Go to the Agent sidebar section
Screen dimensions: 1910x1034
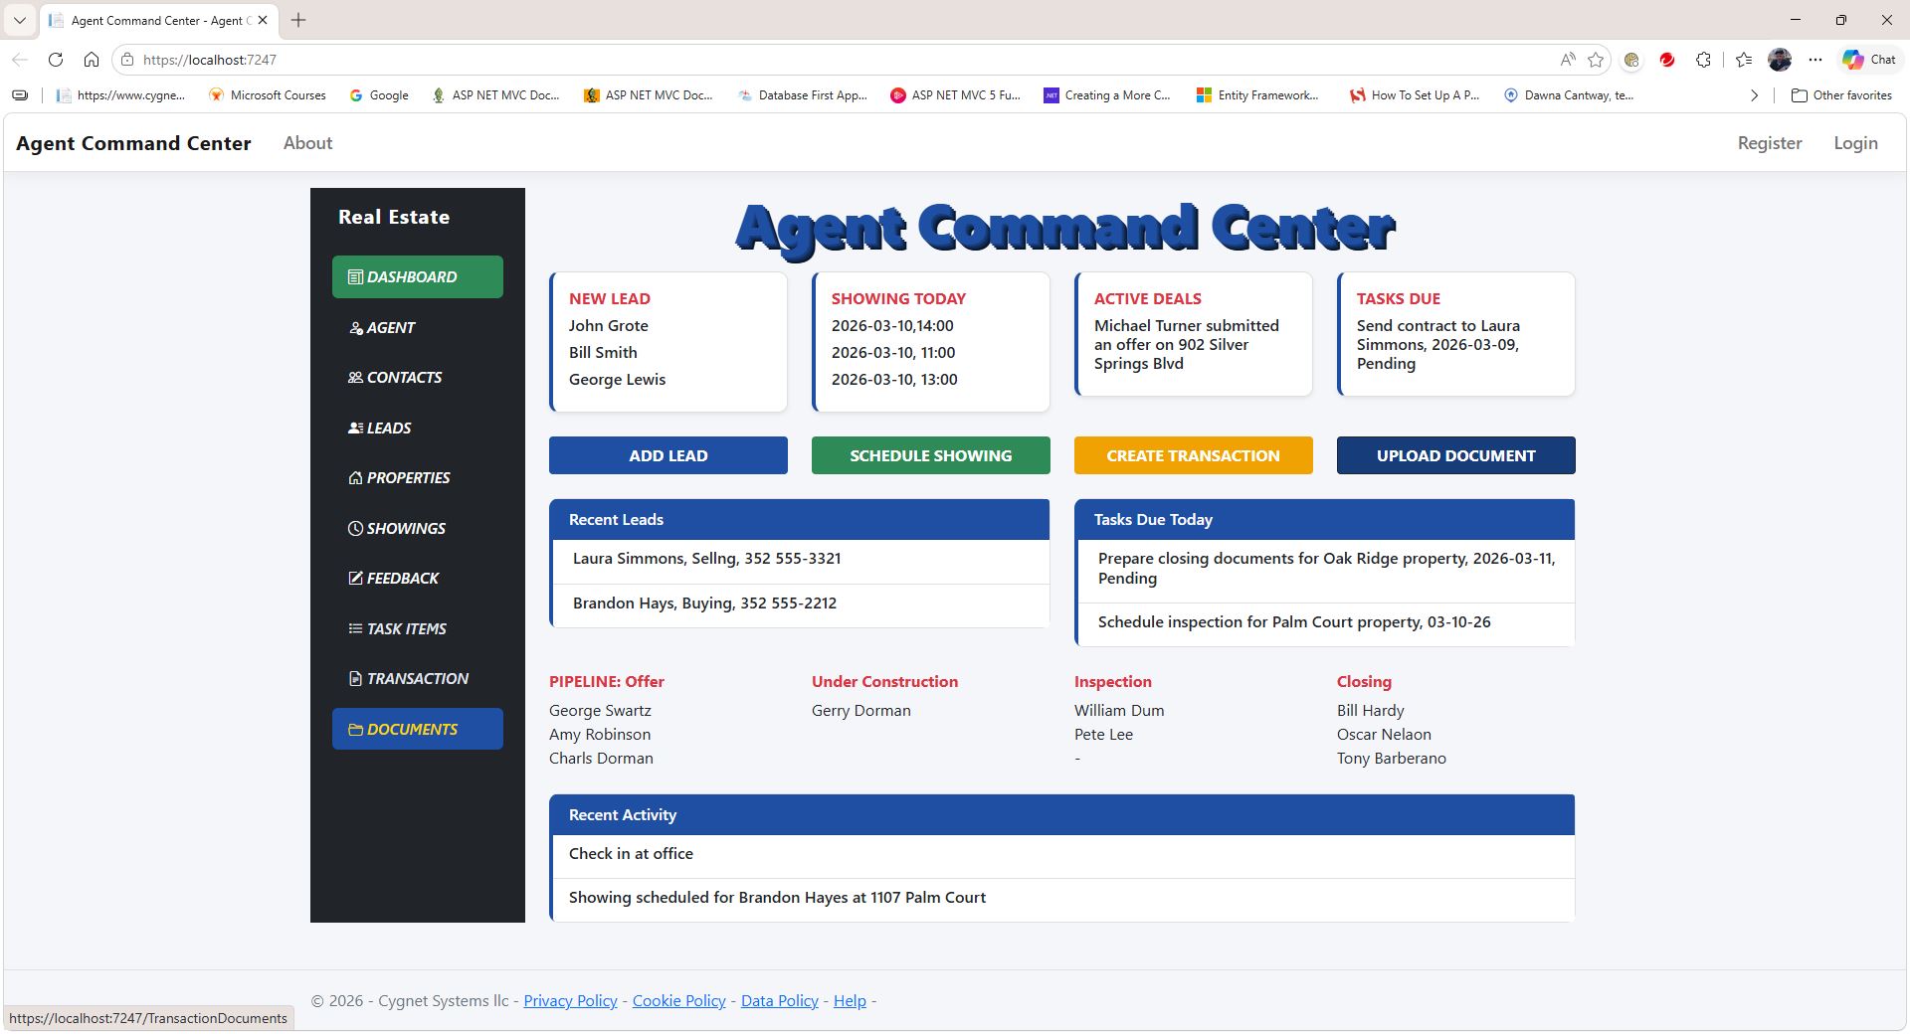[x=390, y=327]
